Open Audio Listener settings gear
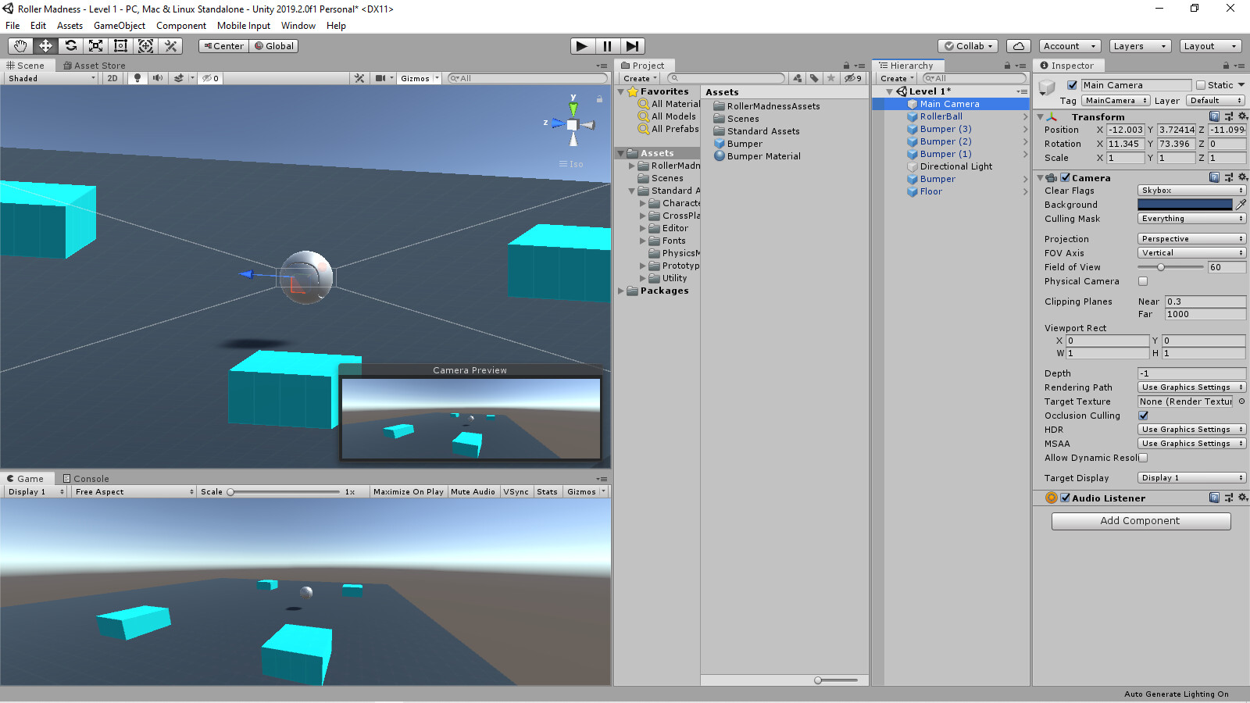 pyautogui.click(x=1242, y=498)
